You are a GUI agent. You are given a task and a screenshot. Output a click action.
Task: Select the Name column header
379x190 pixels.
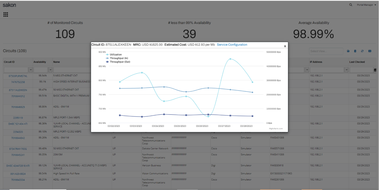pos(57,62)
